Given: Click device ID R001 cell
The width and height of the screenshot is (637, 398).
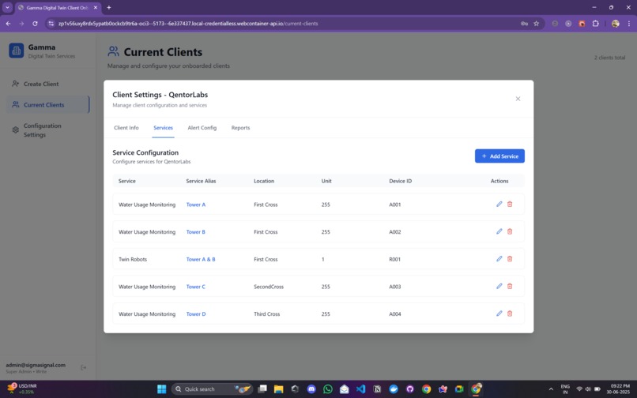Looking at the screenshot, I should (x=394, y=259).
